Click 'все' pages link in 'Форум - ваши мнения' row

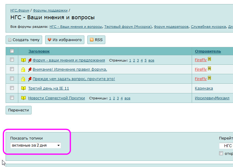tap(151, 61)
